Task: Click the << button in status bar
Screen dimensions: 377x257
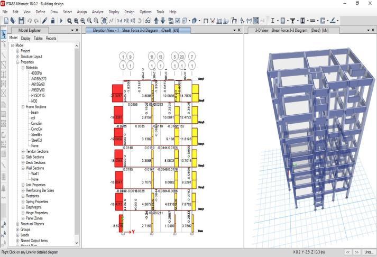Action: tap(348, 252)
